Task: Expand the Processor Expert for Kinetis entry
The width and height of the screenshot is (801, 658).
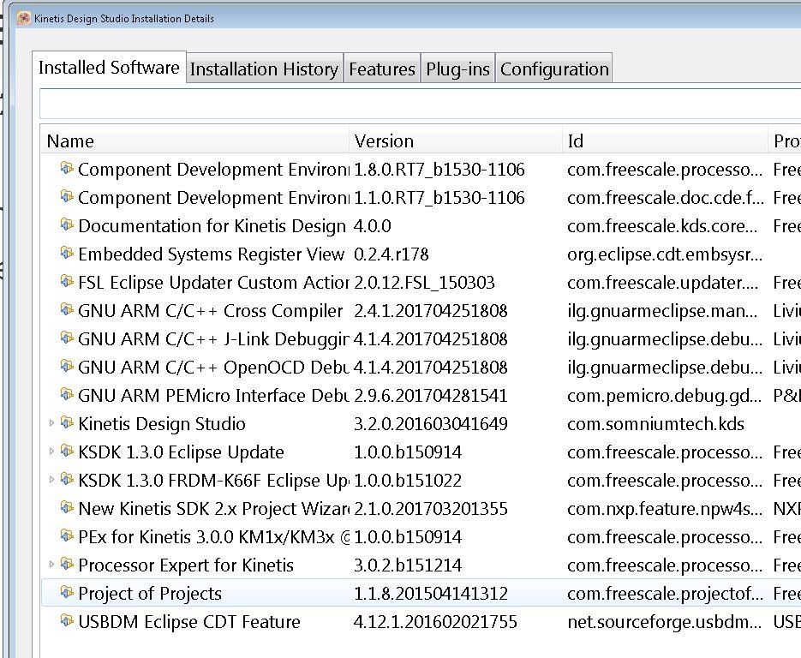Action: pyautogui.click(x=51, y=564)
